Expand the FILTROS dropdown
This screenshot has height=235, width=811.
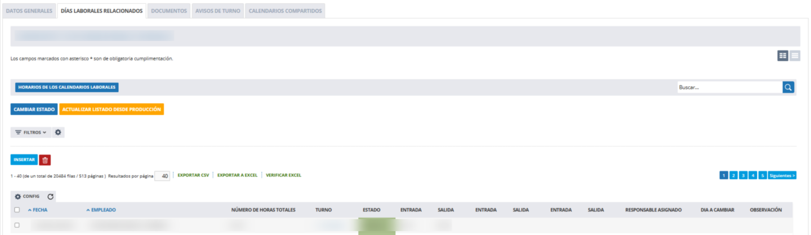click(x=30, y=132)
